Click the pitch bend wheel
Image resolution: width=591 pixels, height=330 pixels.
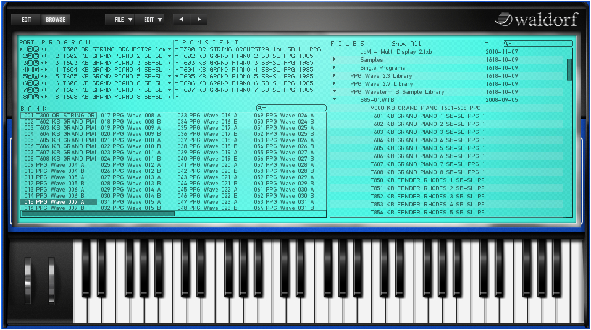point(28,280)
